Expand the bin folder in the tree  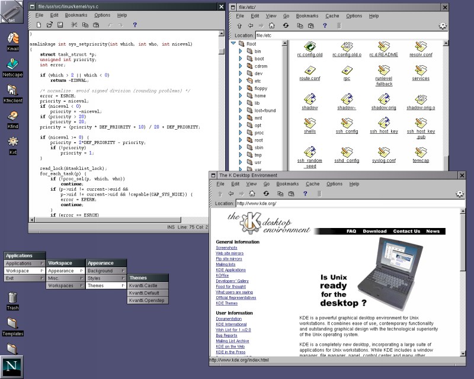241,51
